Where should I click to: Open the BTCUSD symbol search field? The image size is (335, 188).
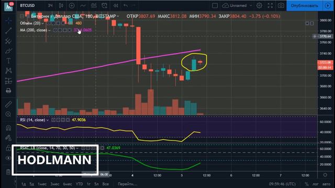click(x=27, y=6)
